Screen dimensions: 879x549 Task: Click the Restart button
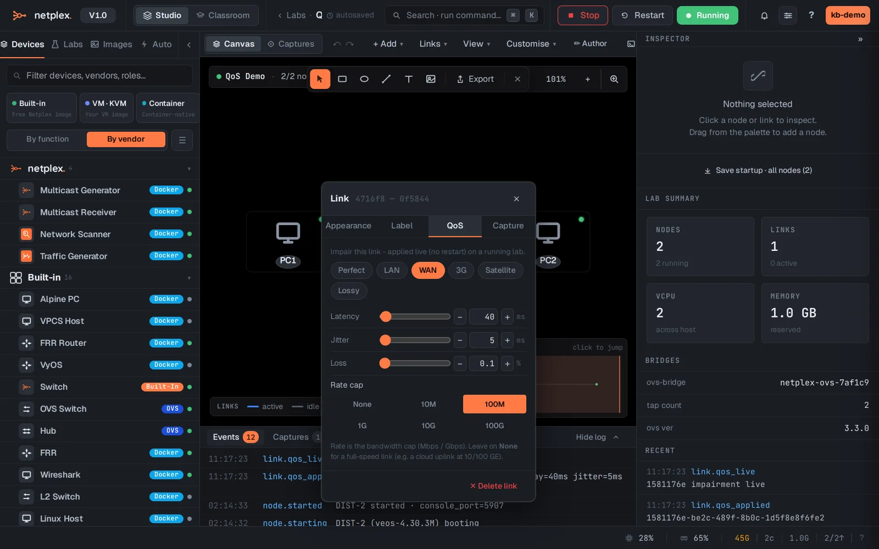pos(642,15)
